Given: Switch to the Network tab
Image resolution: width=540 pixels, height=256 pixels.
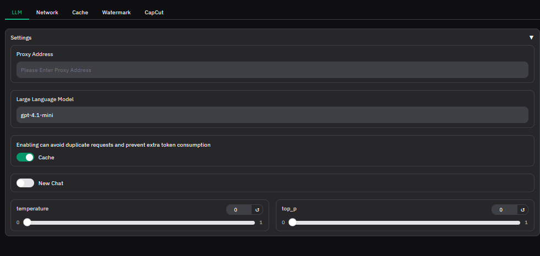Looking at the screenshot, I should click(47, 12).
